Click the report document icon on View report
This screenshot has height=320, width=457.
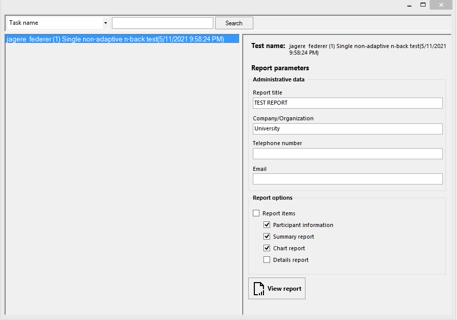[x=259, y=289]
